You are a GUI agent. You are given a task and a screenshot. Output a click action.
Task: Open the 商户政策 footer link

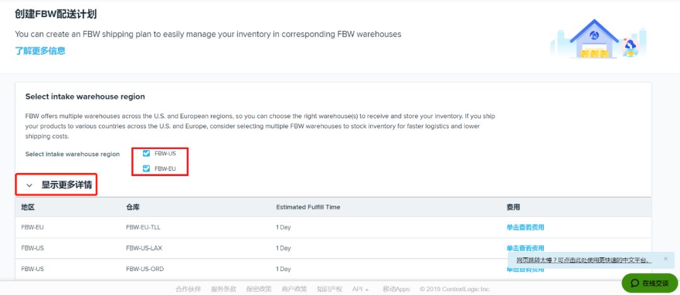pos(294,289)
